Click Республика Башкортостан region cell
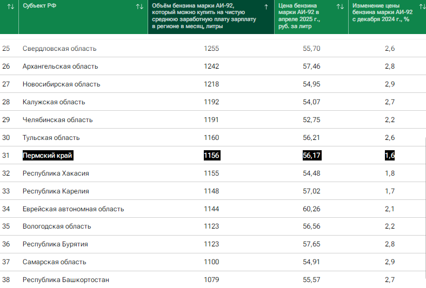The height and width of the screenshot is (288, 426). point(65,280)
